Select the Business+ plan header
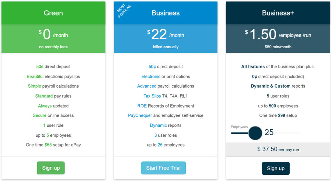Viewport: 331px width, 182px height. pyautogui.click(x=278, y=13)
